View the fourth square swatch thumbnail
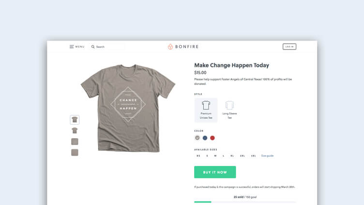The width and height of the screenshot is (364, 205). tap(75, 153)
